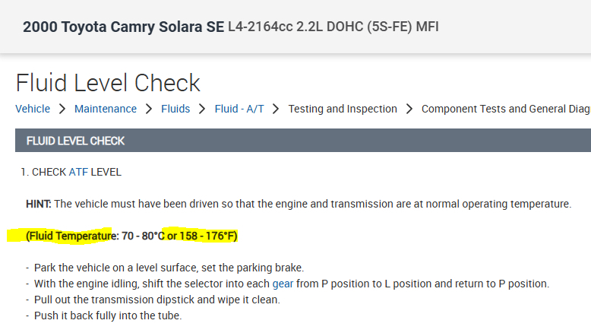Click the Vehicle breadcrumb link
The height and width of the screenshot is (333, 591).
coord(33,109)
